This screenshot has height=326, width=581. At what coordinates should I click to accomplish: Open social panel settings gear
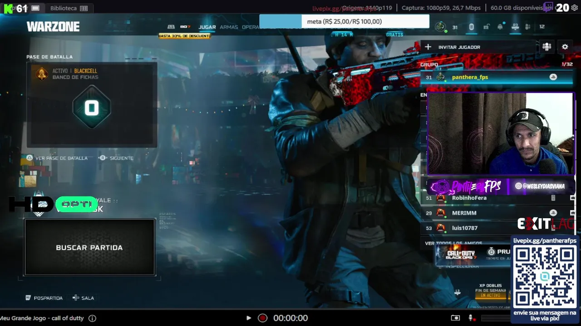(x=565, y=47)
